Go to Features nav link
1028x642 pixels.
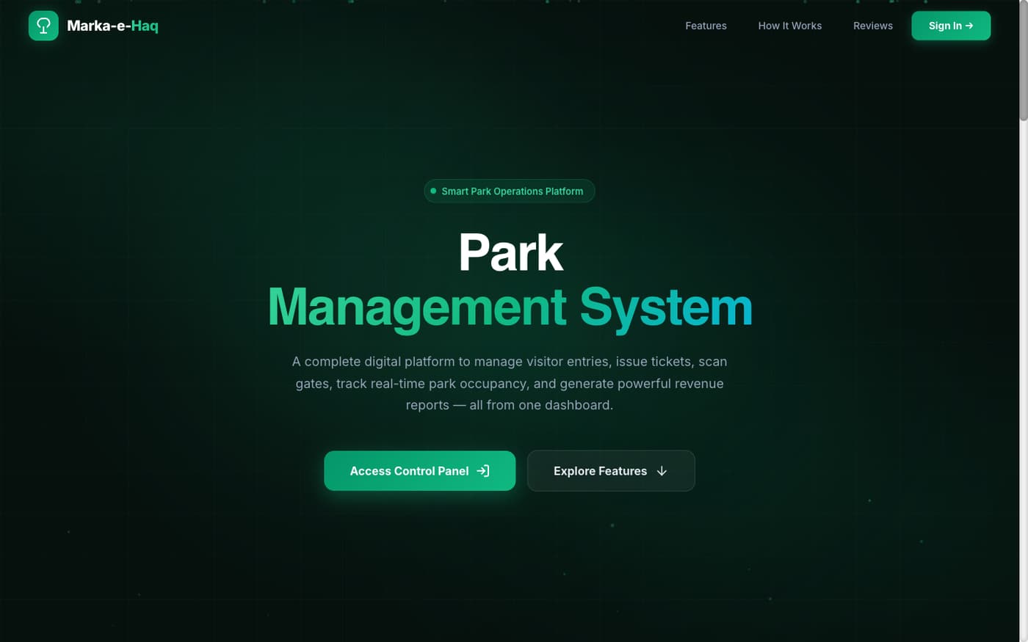pyautogui.click(x=706, y=26)
